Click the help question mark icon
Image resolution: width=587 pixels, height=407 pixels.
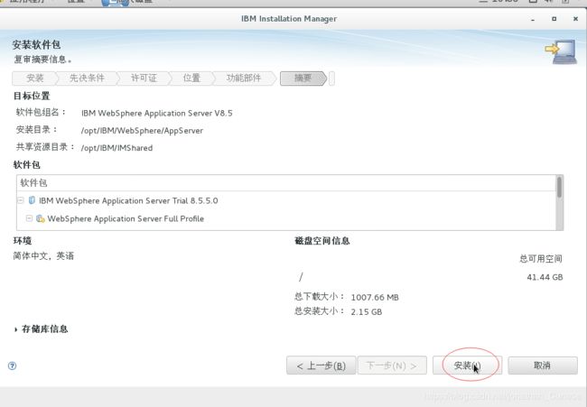[x=12, y=365]
